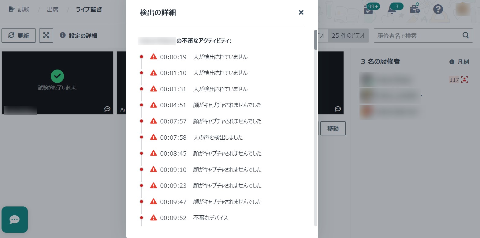480x238 pixels.
Task: Select ライブ監督 breadcrumb
Action: point(89,9)
